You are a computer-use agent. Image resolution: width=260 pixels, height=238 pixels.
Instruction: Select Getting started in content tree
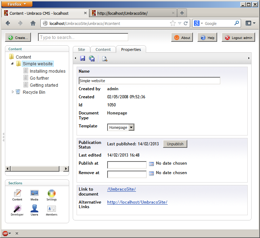coord(44,85)
